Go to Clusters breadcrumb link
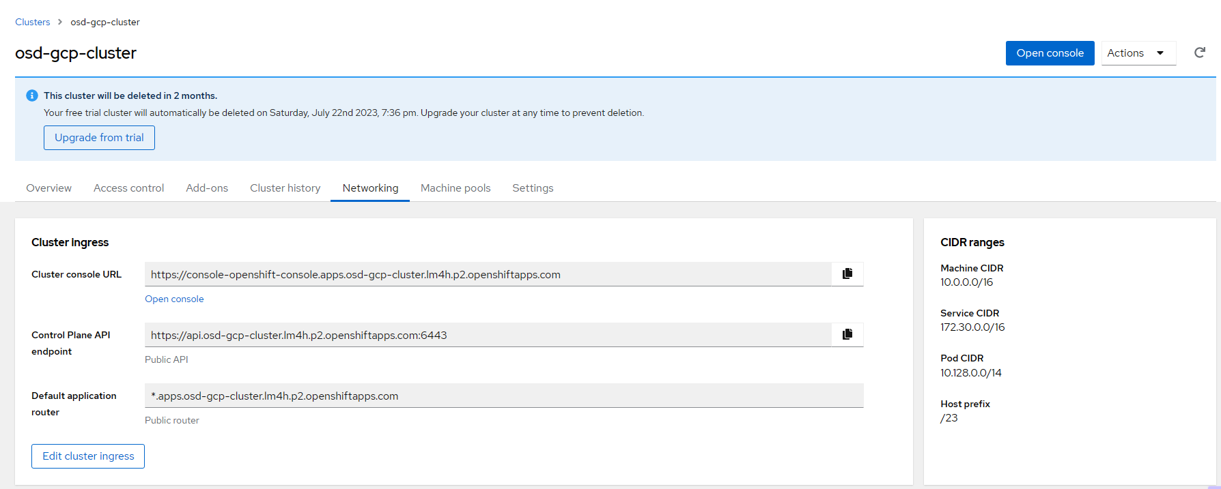1221x489 pixels. tap(33, 22)
